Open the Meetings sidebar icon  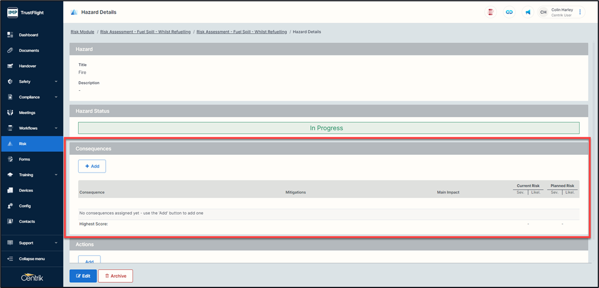[x=10, y=113]
